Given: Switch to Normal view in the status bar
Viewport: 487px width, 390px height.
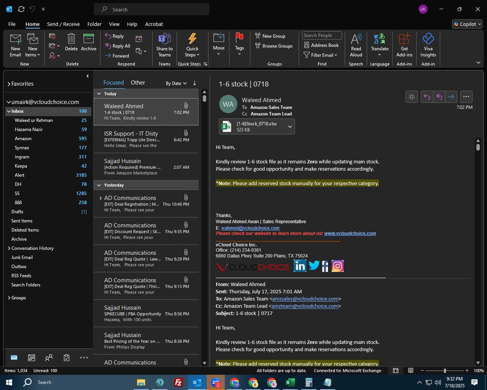Looking at the screenshot, I should [396, 371].
